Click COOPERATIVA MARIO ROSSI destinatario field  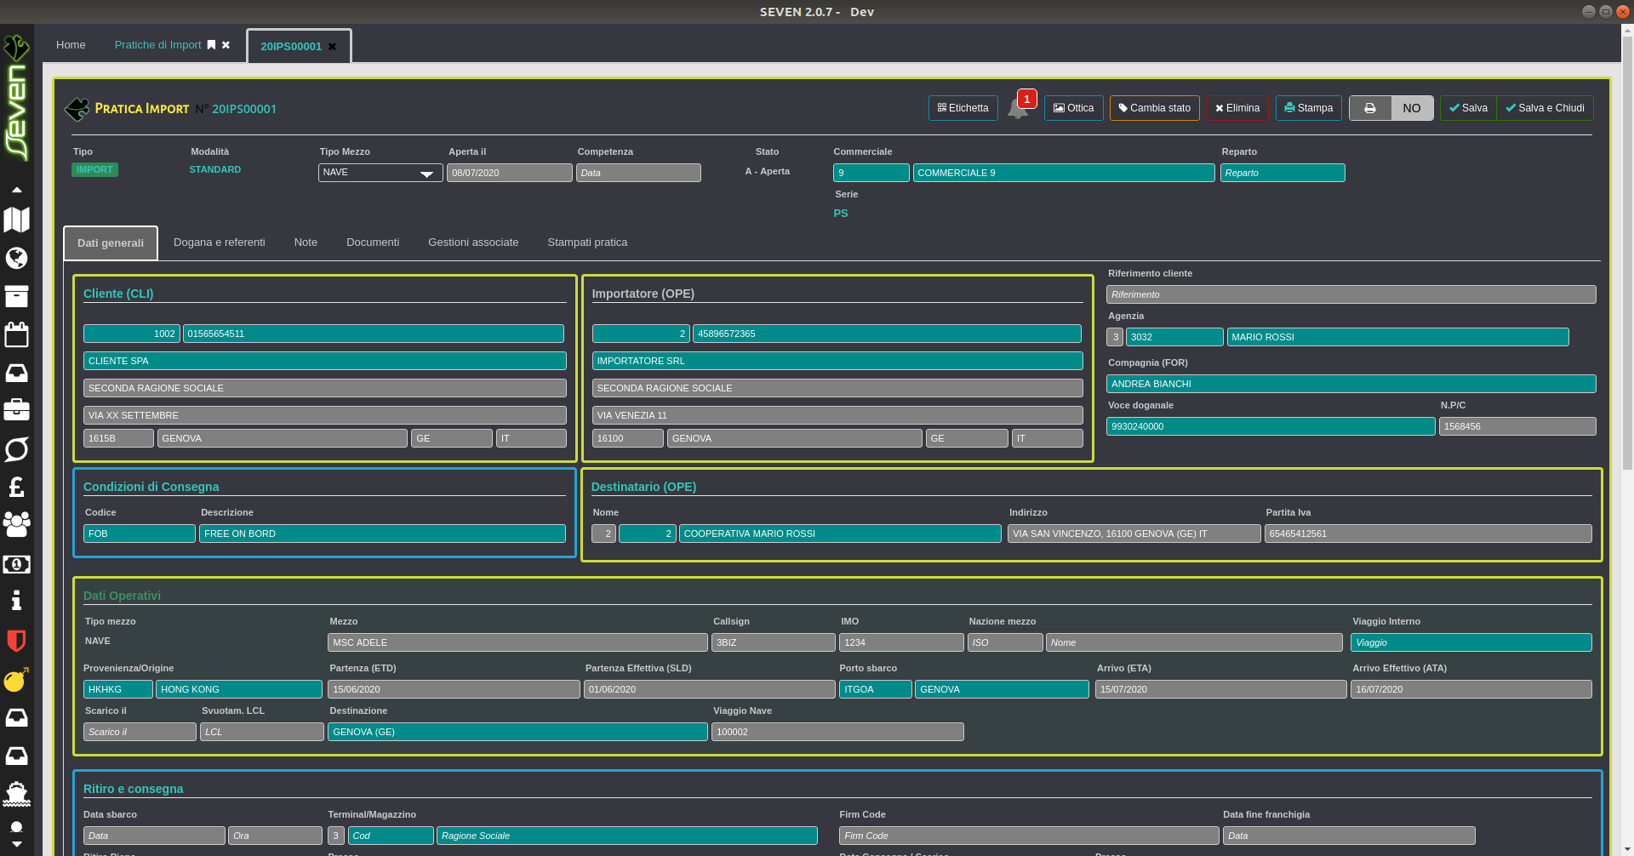840,534
